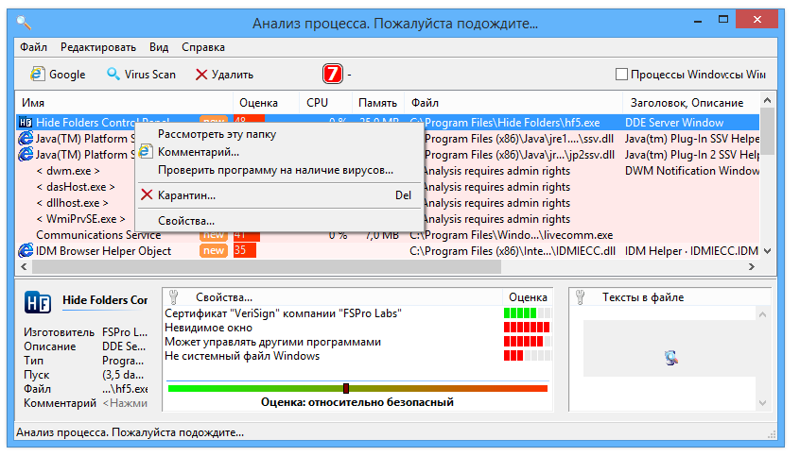Viewport: 800px width, 456px height.
Task: Select the < dllhost.exe > process
Action: (x=73, y=203)
